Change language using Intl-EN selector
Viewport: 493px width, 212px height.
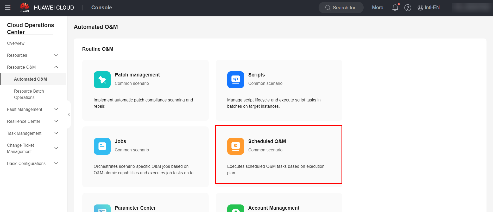429,8
